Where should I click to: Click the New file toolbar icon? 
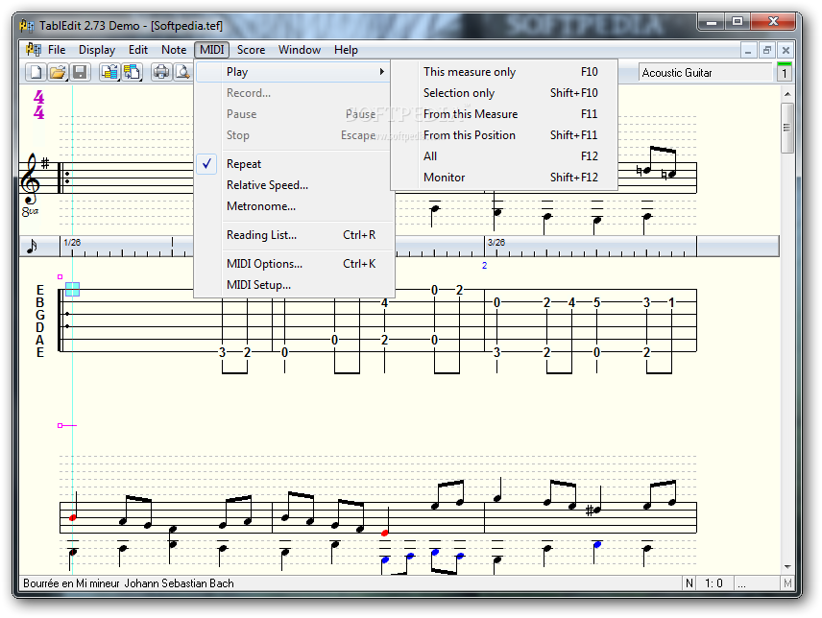36,72
